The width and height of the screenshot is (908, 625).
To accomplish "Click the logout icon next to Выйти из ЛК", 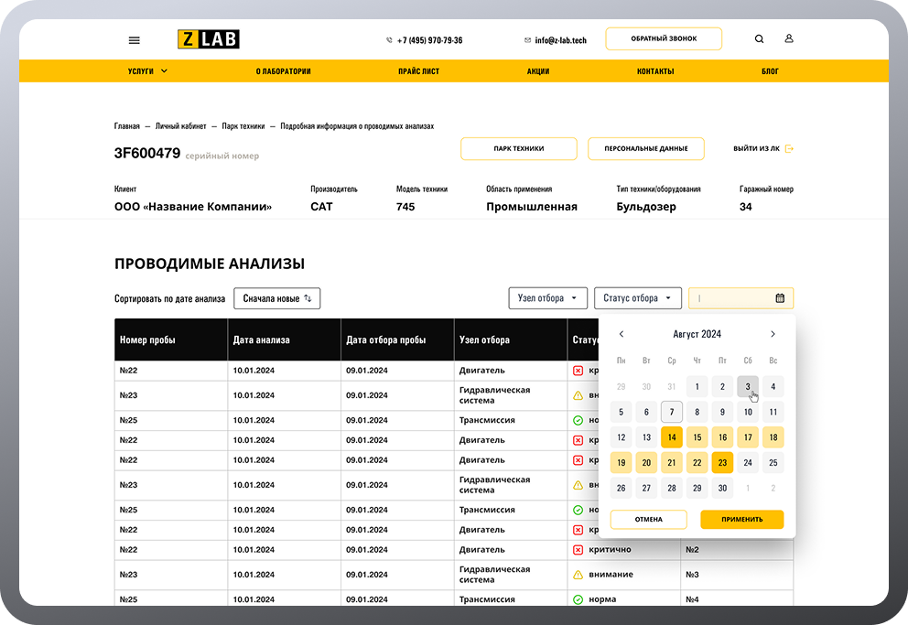I will coord(789,148).
